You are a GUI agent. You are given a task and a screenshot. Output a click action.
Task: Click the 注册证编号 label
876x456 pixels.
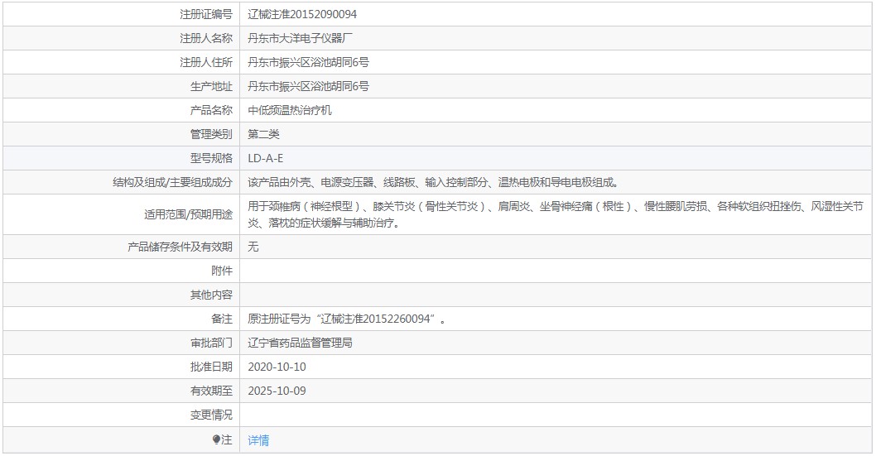pyautogui.click(x=205, y=15)
